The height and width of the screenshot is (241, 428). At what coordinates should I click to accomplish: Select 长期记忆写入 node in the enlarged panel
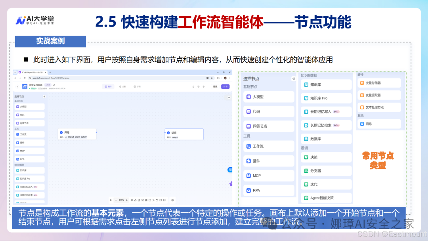tap(327, 112)
